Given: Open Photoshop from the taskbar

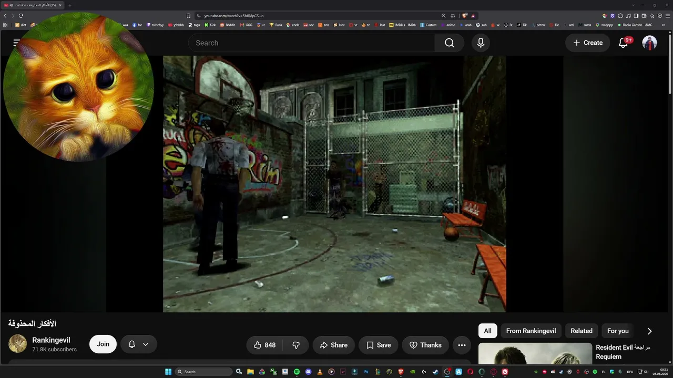Looking at the screenshot, I should pos(366,372).
